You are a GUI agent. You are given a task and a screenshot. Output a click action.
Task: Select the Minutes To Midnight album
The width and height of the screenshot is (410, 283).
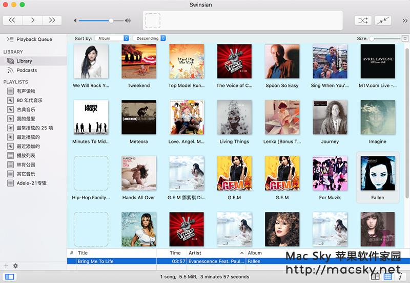pos(91,117)
